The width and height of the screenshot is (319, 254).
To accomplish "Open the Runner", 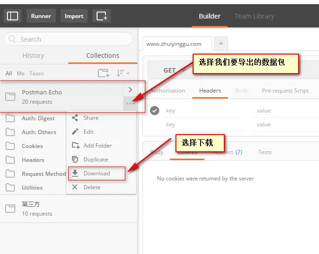I will 41,16.
